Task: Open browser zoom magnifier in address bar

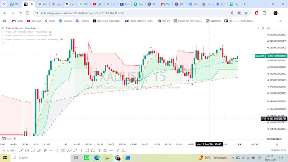Action: (x=233, y=13)
